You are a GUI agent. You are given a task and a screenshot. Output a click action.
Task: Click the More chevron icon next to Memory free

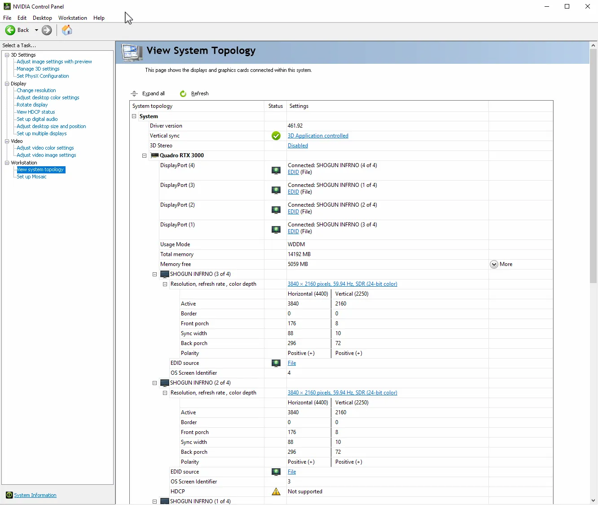[x=494, y=264]
